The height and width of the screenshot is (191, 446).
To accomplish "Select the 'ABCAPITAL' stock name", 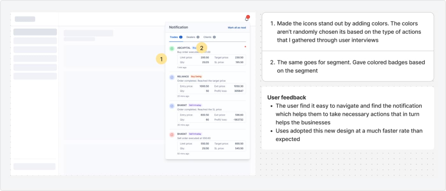I will 184,48.
